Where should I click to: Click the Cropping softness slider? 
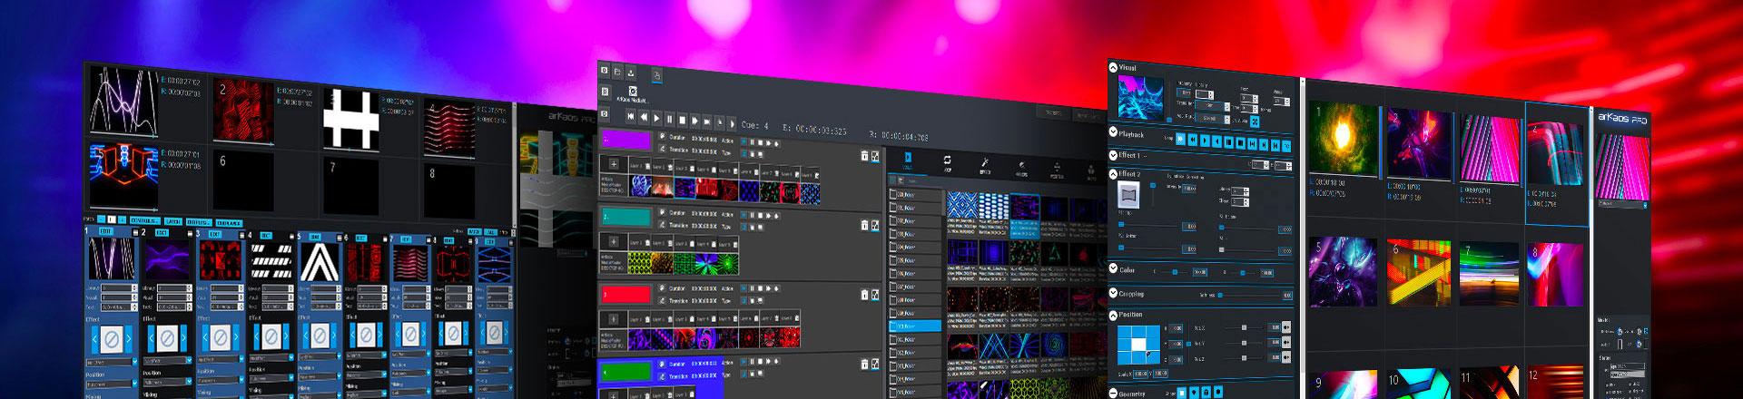1251,295
